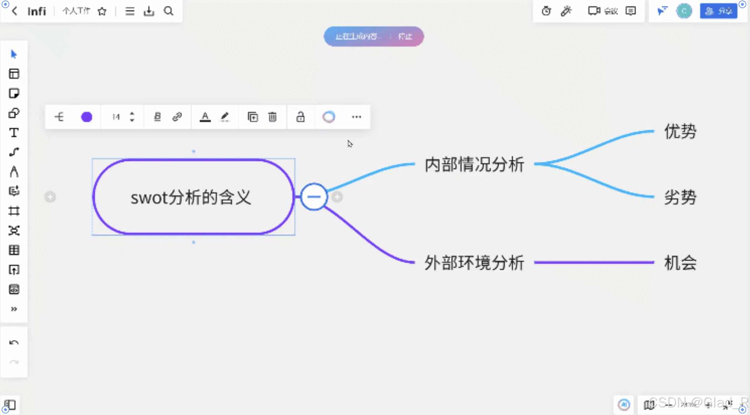Image resolution: width=750 pixels, height=415 pixels.
Task: Toggle favorite star for the board
Action: point(102,11)
